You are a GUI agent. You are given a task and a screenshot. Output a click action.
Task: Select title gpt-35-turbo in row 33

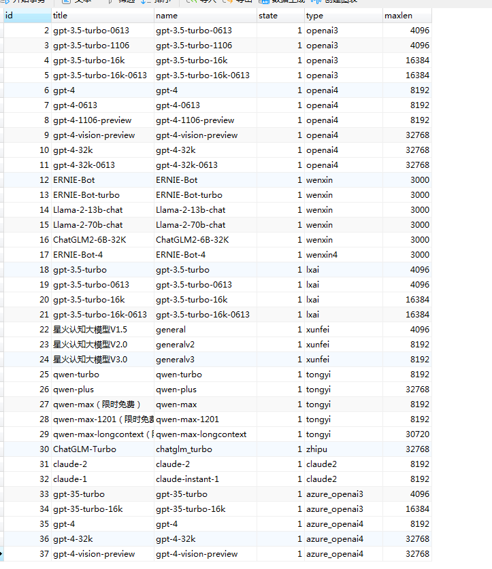point(103,494)
